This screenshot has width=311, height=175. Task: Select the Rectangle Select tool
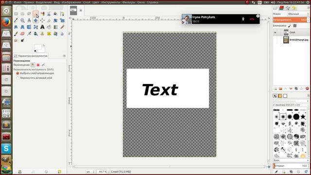tap(16, 14)
